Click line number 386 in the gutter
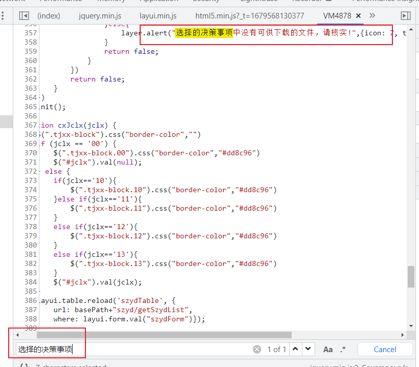Screen dimensions: 419x367 [x=31, y=301]
